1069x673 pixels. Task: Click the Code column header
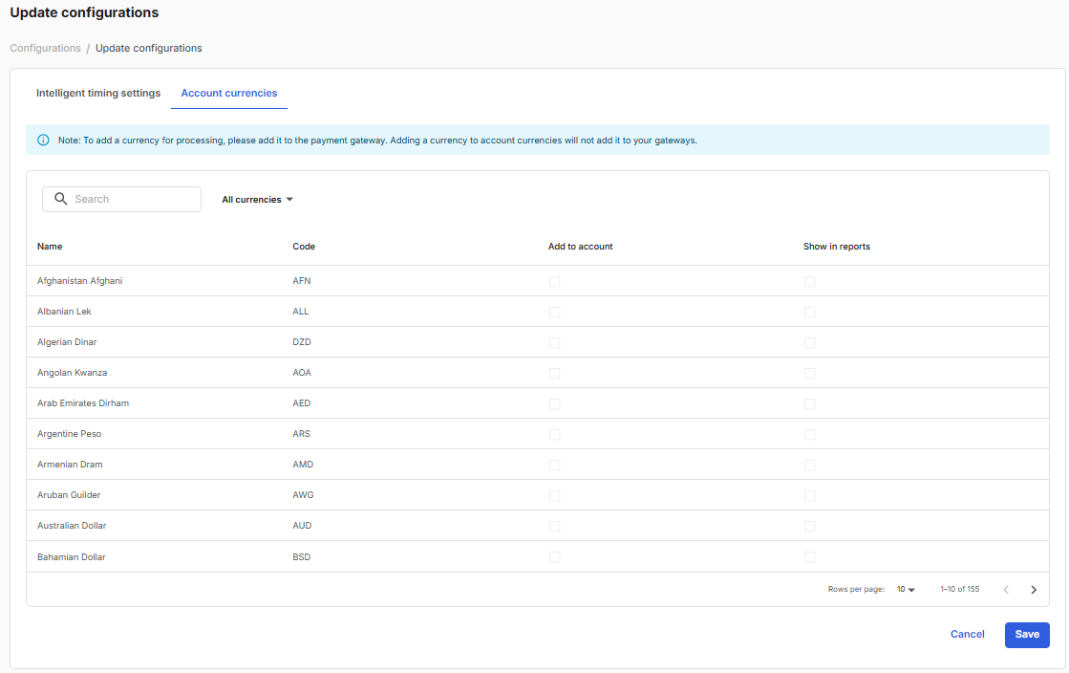(x=304, y=247)
